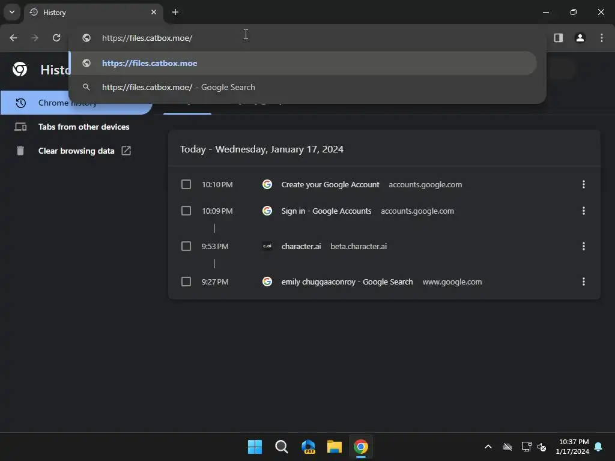Open the Windows Start menu
615x461 pixels.
[255, 447]
